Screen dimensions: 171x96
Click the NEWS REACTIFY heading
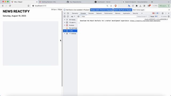point(16,11)
